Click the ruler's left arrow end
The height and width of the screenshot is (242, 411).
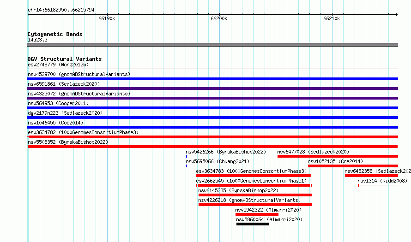point(29,14)
